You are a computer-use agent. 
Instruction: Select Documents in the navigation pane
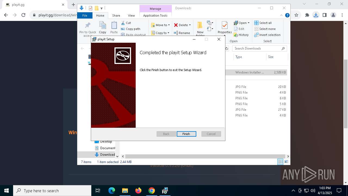tap(105, 148)
